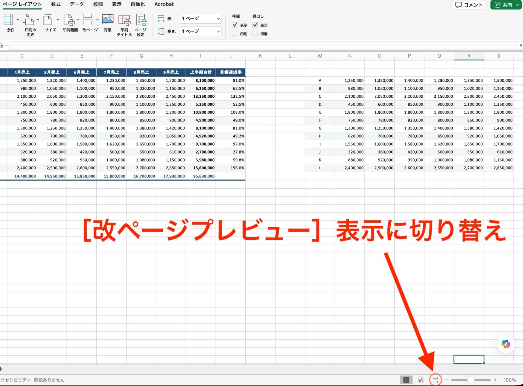This screenshot has height=386, width=523.
Task: Open 印刷タイトル print titles
Action: coord(124,25)
